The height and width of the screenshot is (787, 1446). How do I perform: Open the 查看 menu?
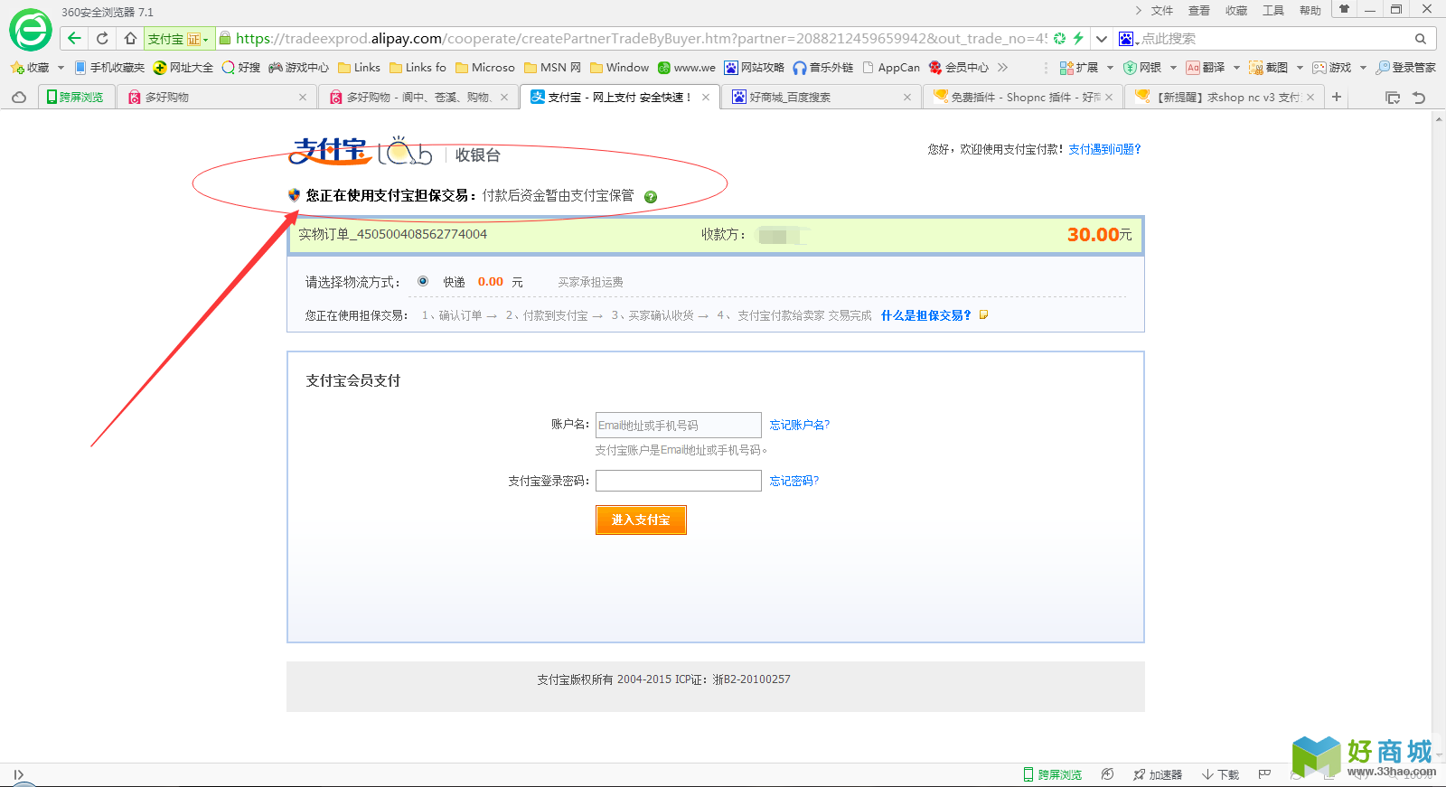coord(1198,11)
